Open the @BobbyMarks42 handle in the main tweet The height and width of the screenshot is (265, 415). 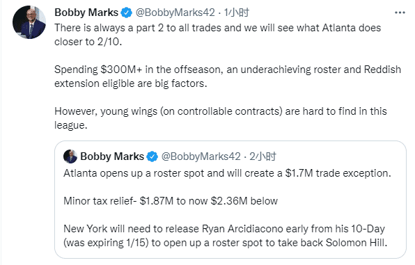[175, 13]
